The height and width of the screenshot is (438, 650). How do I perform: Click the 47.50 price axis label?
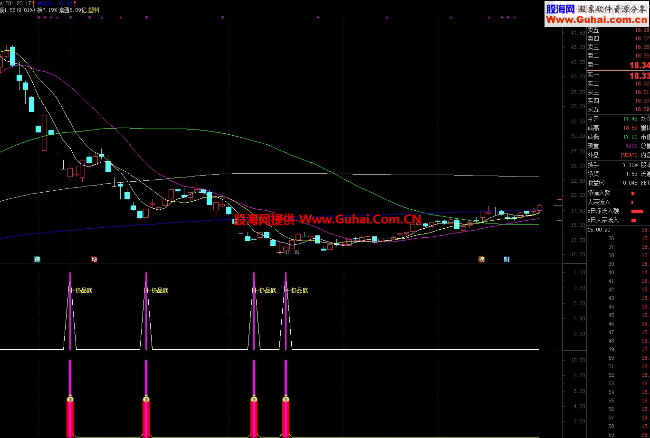578,33
